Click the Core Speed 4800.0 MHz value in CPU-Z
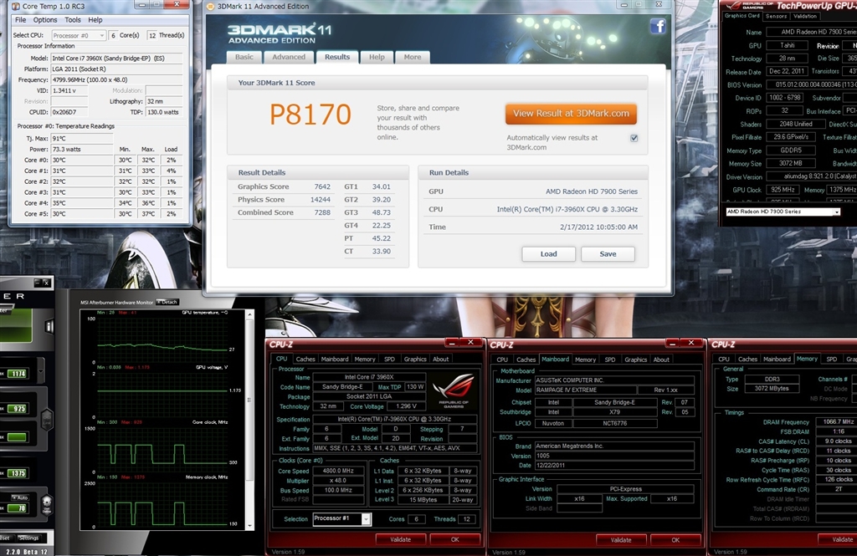The image size is (857, 556). point(338,471)
